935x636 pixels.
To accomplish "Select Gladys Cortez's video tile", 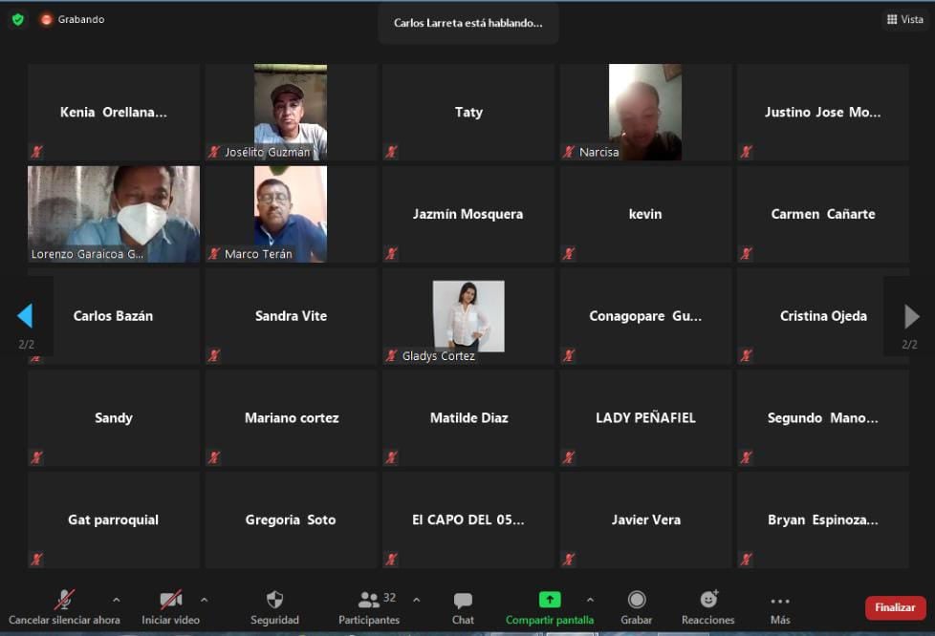I will tap(468, 316).
